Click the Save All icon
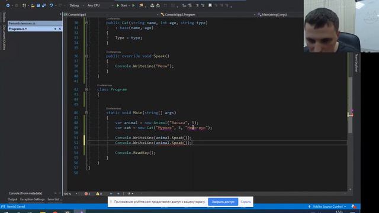Screen dimensions: 379x213 click(44, 5)
